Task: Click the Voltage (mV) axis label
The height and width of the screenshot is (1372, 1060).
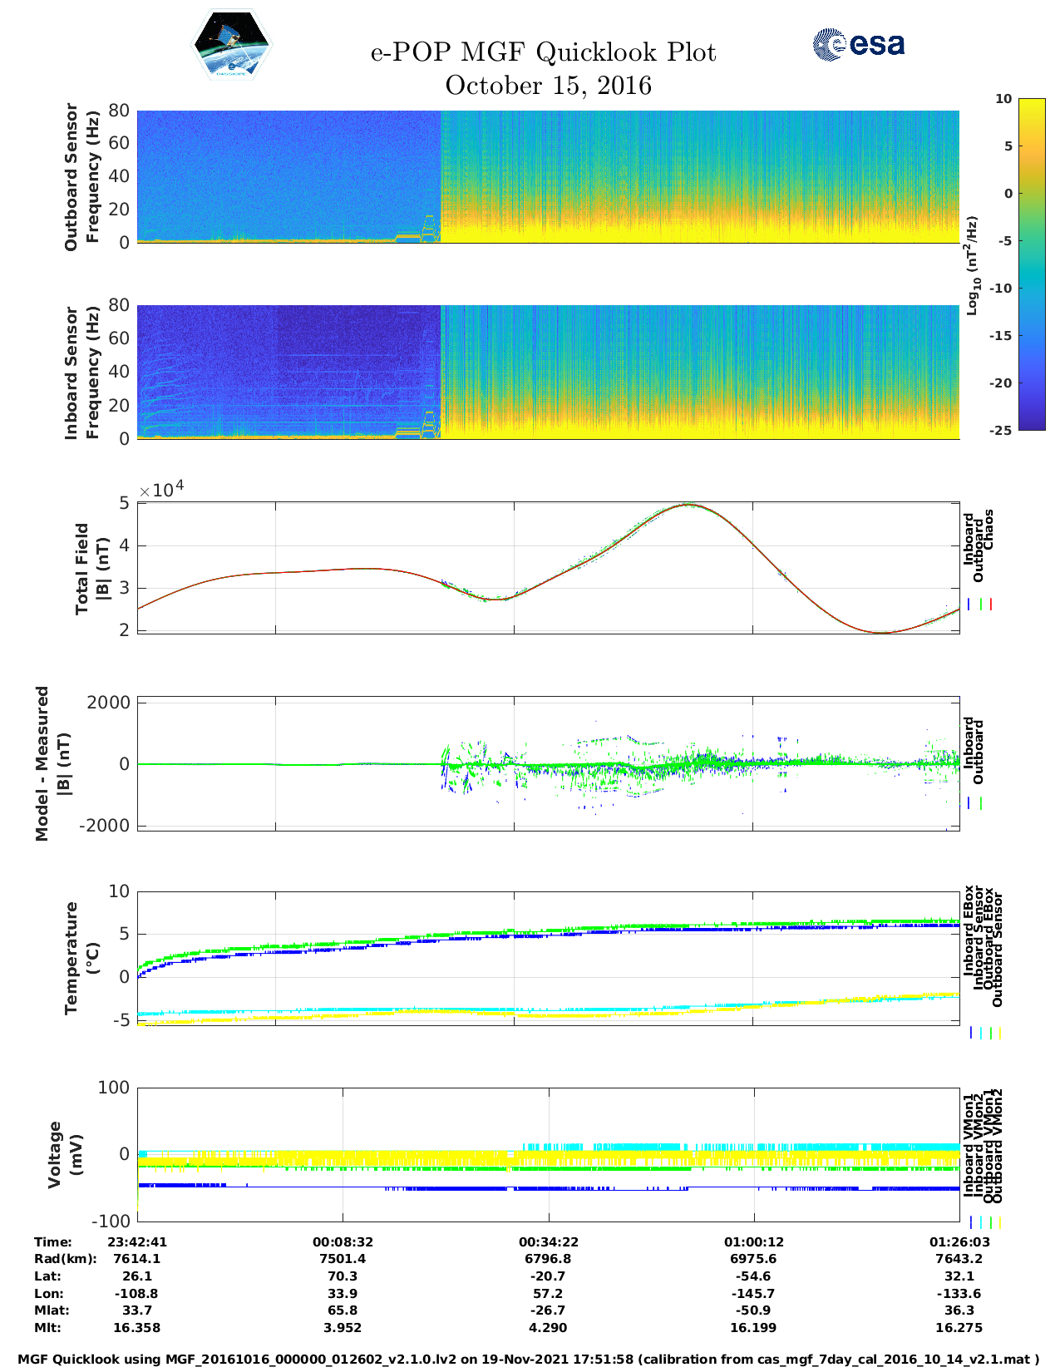Action: click(65, 1154)
